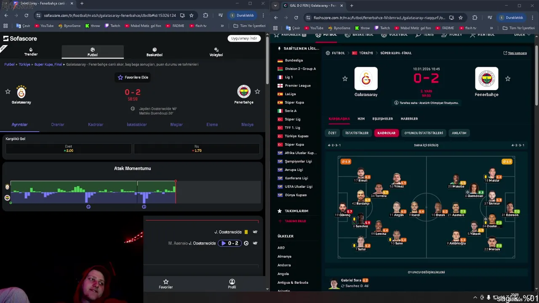Focus the Sofascore address bar URL
Viewport: 539px width, 303px height.
pyautogui.click(x=110, y=16)
